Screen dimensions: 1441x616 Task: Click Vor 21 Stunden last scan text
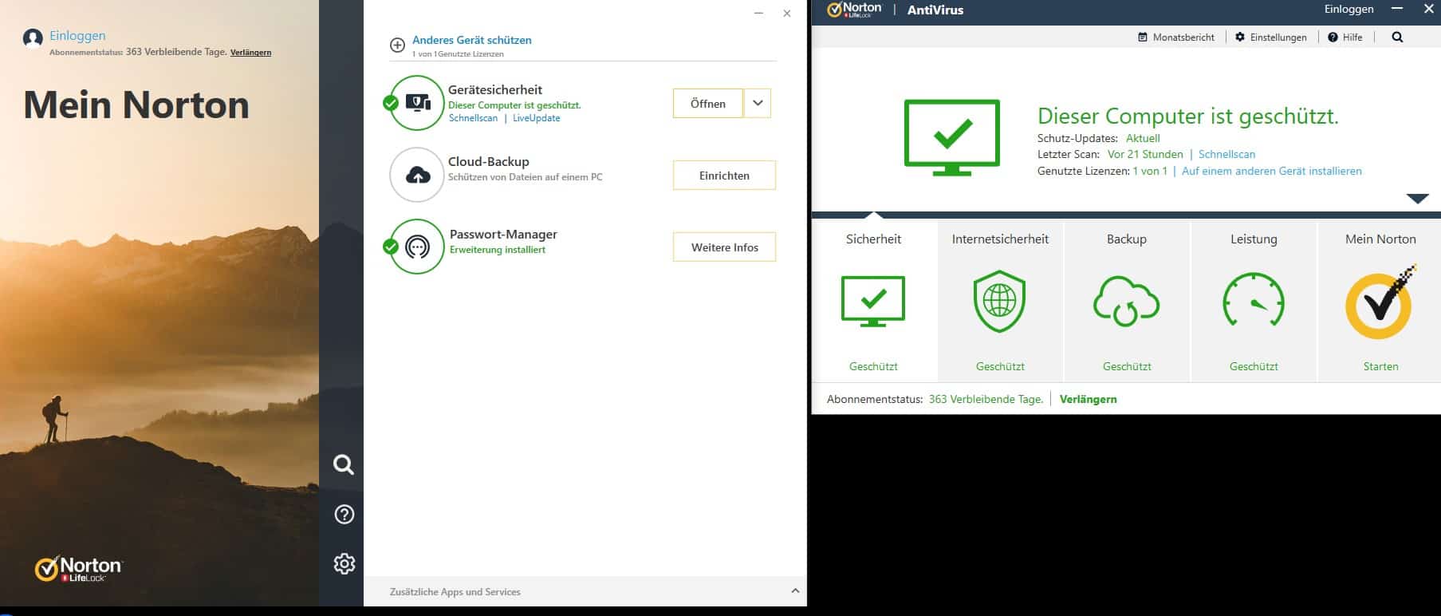1145,154
